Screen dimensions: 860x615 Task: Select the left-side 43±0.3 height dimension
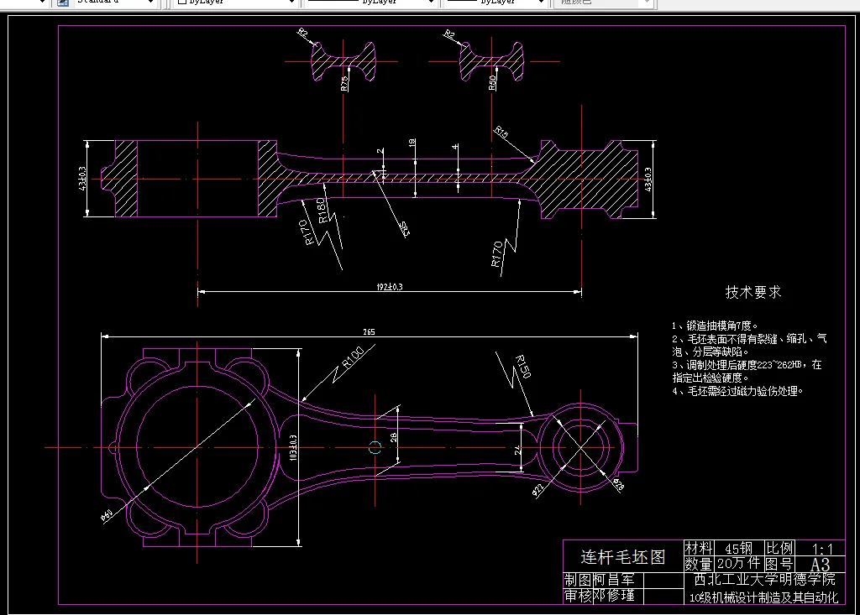tap(82, 179)
